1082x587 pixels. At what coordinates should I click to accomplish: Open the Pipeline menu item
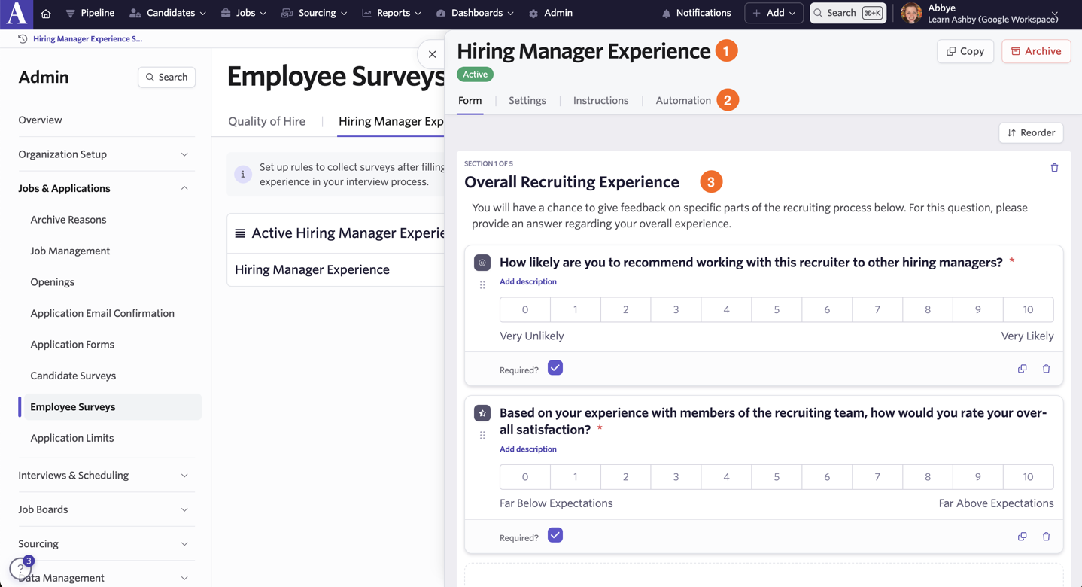pyautogui.click(x=90, y=13)
